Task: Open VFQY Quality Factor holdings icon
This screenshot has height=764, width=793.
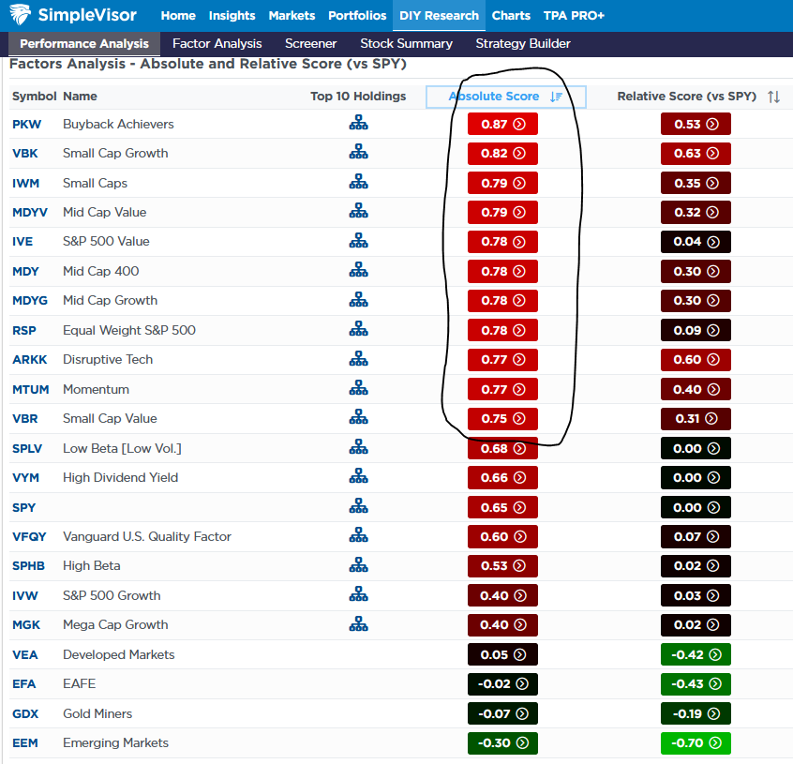Action: (x=359, y=536)
